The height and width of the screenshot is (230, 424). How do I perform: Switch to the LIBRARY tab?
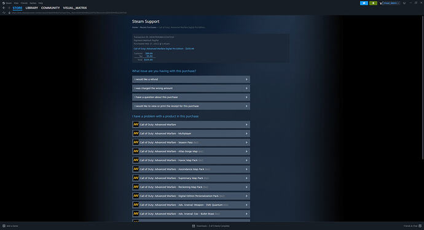(x=31, y=8)
